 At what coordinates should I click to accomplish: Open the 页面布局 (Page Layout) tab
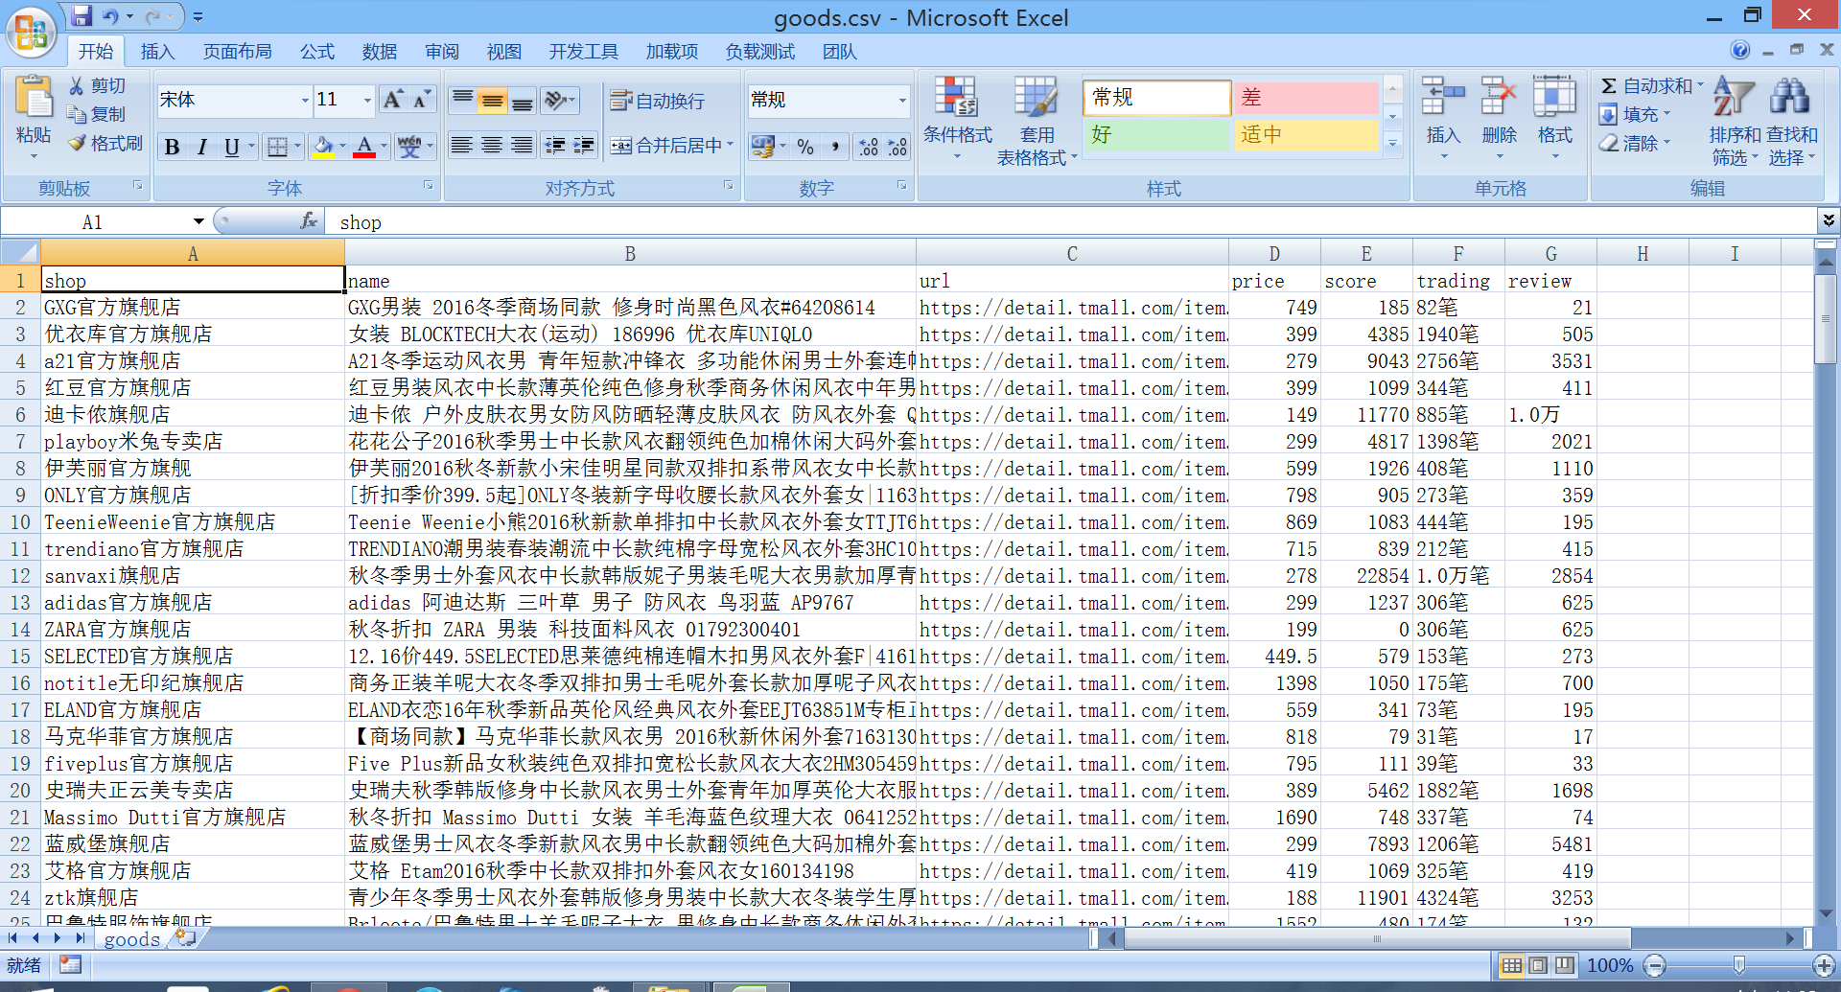click(237, 52)
